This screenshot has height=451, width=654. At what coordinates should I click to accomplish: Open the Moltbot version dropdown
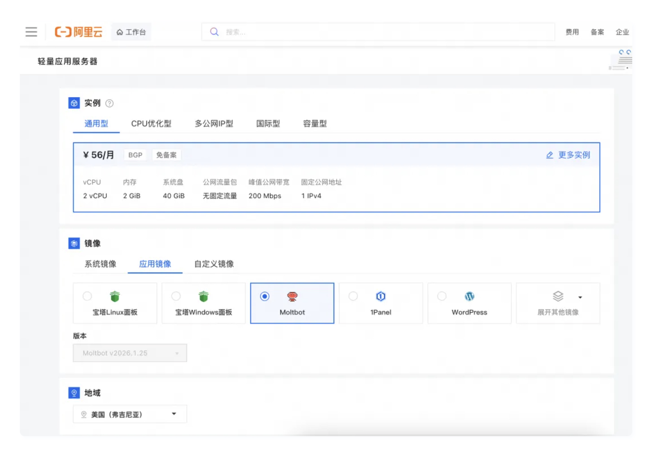[130, 353]
